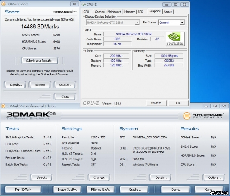
Task: Click the OS value Windows 7 Ultimate
Action: point(145,165)
